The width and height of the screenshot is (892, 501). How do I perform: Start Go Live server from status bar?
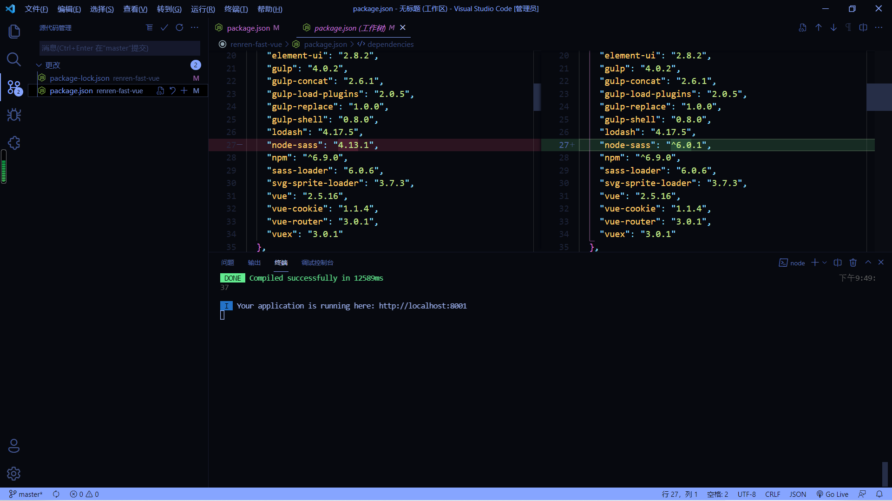pos(833,494)
